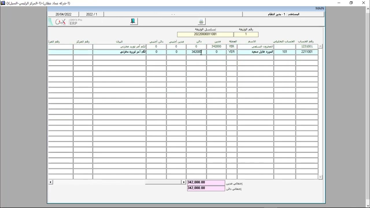The image size is (370, 208).
Task: Click the name cell المورد هايل سعيد
Action: [256, 52]
